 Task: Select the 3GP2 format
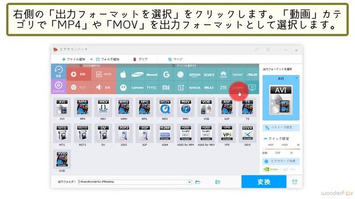(x=124, y=133)
